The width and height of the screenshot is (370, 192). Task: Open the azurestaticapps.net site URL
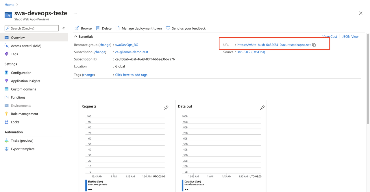(x=274, y=45)
